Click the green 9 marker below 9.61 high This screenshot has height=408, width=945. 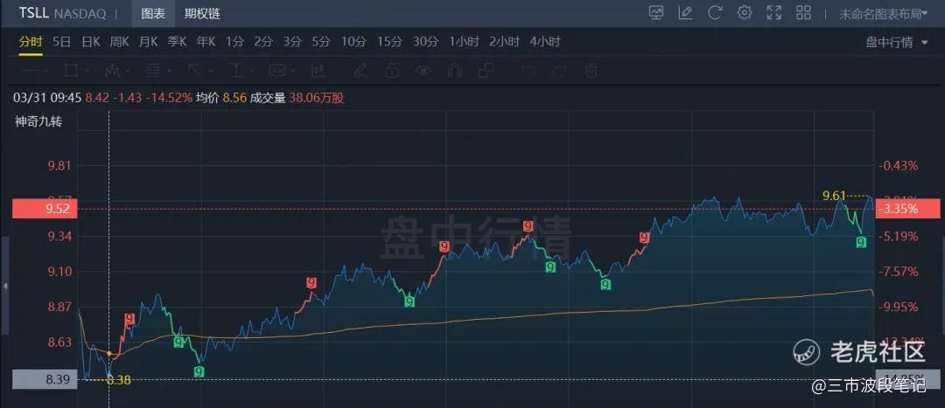point(861,242)
